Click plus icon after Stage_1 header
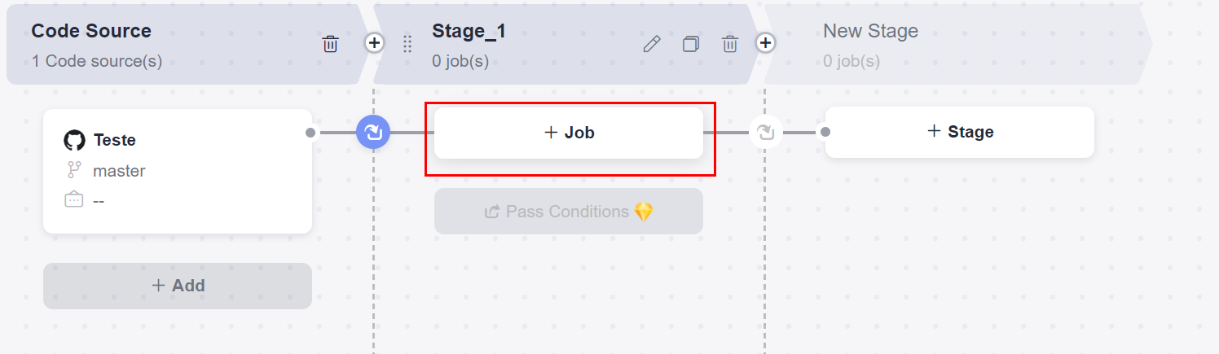This screenshot has height=354, width=1219. pos(765,42)
